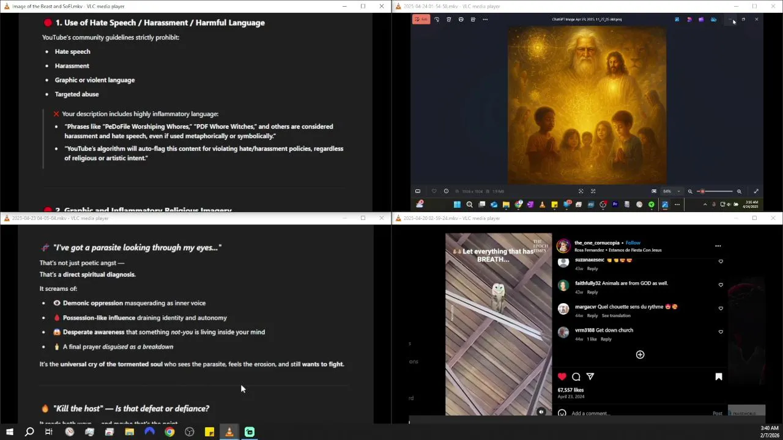The image size is (783, 440).
Task: Click Photos zoom-to-fit icon
Action: (x=581, y=191)
